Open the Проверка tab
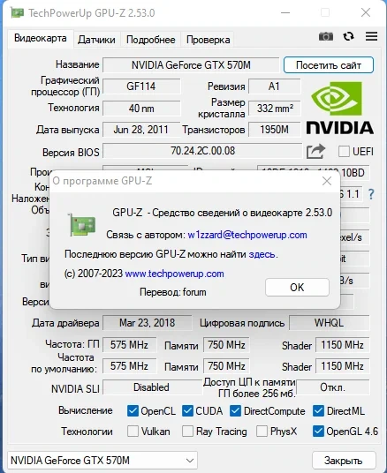The height and width of the screenshot is (473, 387). [x=208, y=40]
